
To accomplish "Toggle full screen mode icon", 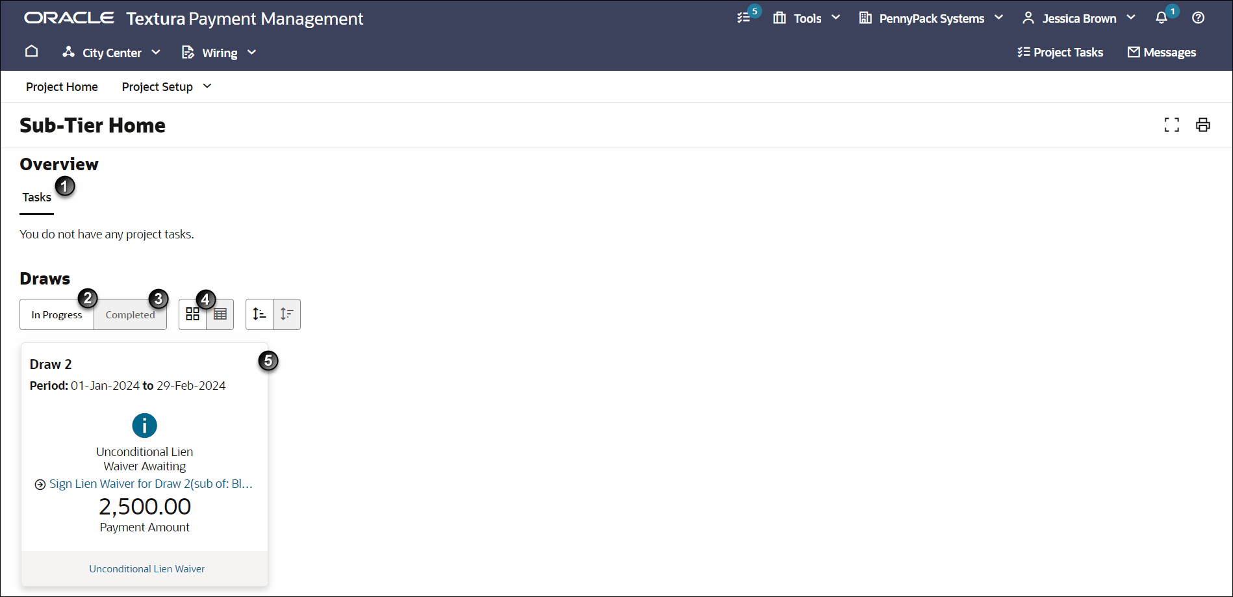I will coord(1172,125).
